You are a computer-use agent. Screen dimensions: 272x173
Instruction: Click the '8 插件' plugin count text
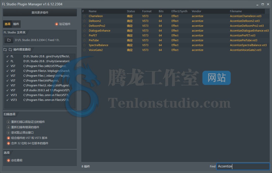click(x=86, y=167)
